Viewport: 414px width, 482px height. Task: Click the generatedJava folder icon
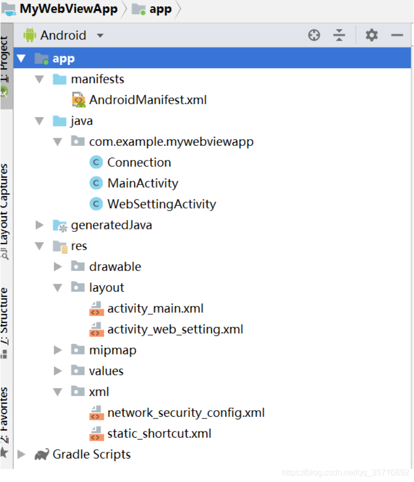59,225
